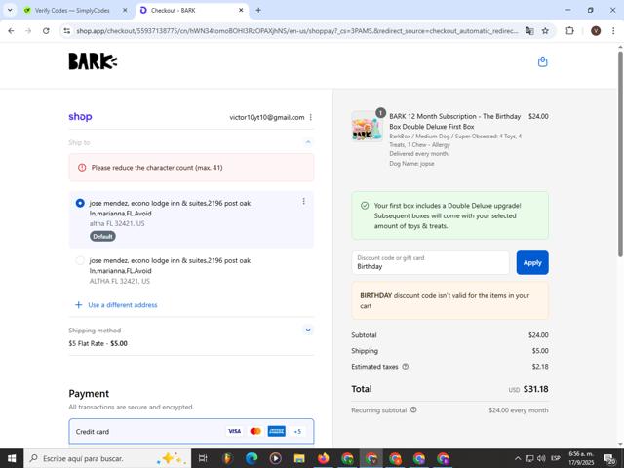The image size is (624, 468).
Task: Collapse the Ship to section
Action: pos(308,142)
